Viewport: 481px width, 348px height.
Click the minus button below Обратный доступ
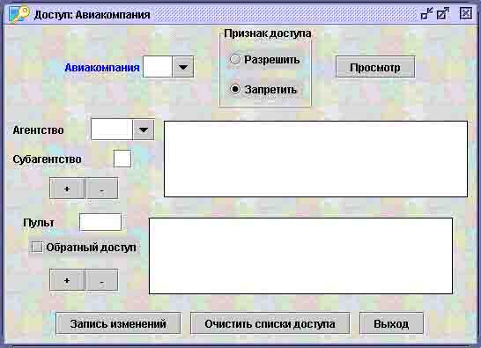coord(102,279)
